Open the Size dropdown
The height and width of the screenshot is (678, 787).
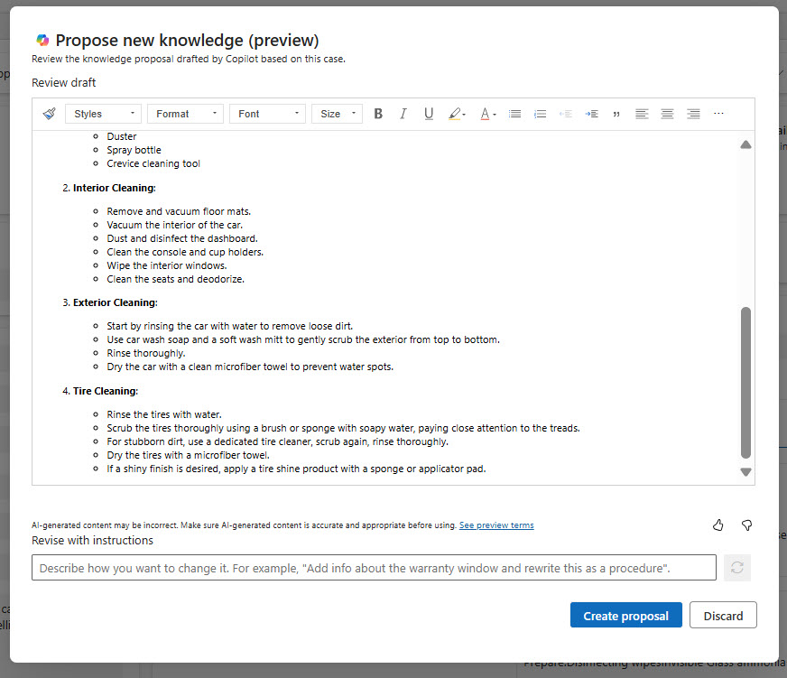coord(337,114)
